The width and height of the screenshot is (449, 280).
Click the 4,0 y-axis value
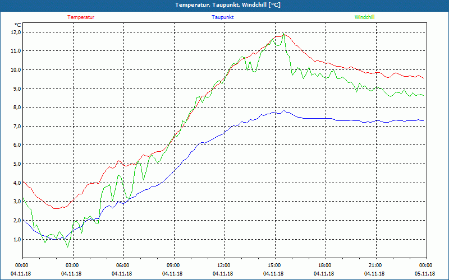(17, 183)
